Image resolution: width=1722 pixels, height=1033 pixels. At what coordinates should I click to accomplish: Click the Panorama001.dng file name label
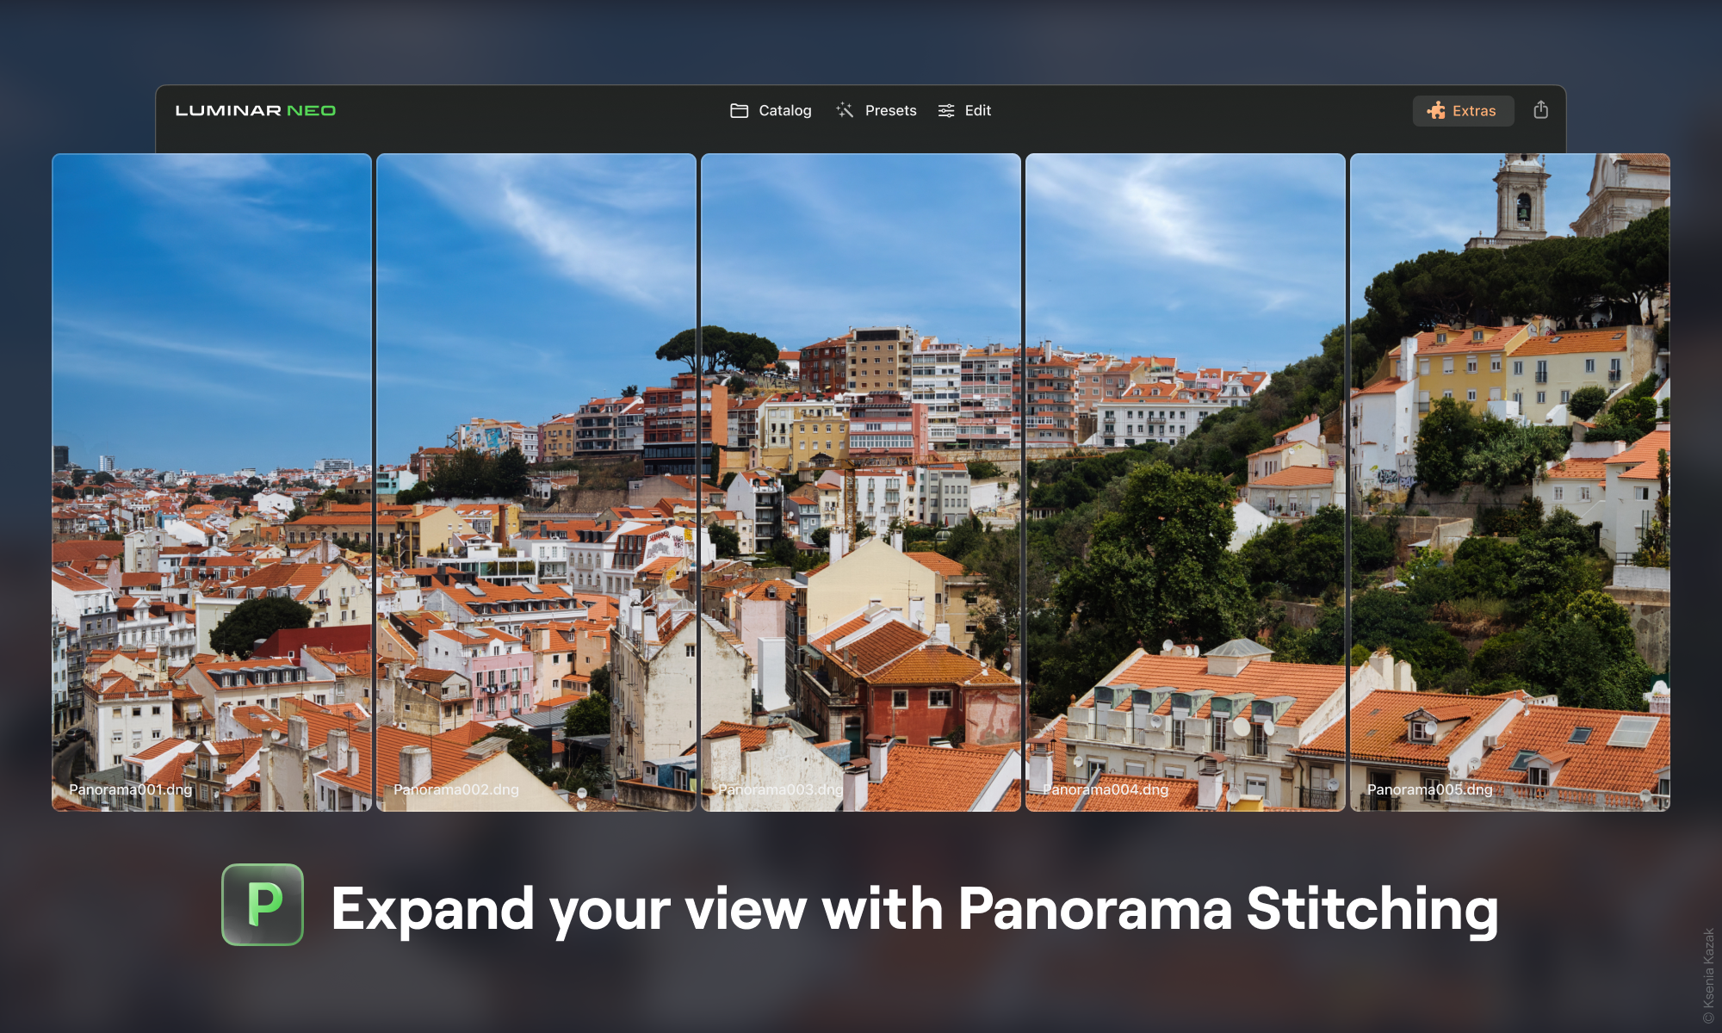click(130, 789)
